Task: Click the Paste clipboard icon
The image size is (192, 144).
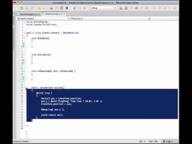Action: 62,8
